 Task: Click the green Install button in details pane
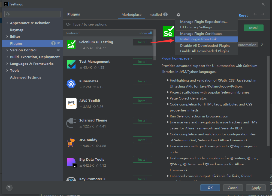click(x=254, y=28)
